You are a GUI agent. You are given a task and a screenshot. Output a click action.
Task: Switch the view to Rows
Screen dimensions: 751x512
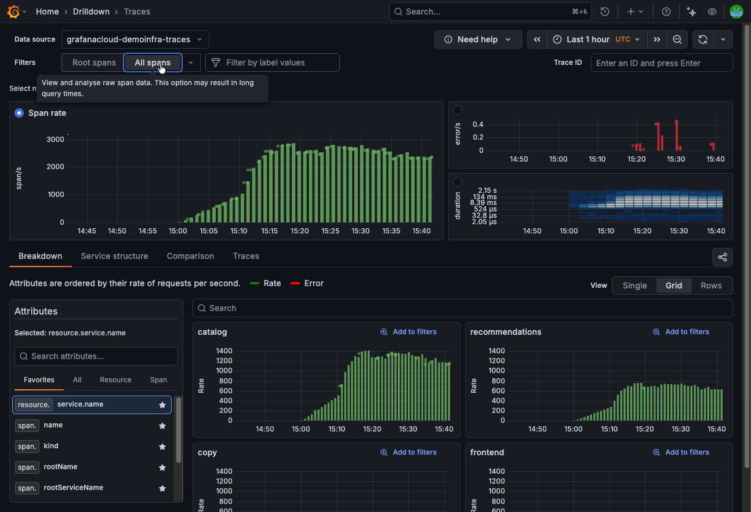click(x=711, y=285)
